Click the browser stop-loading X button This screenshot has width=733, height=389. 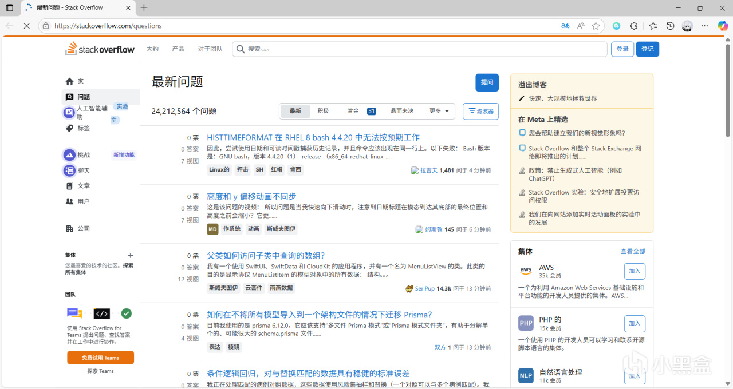coord(27,26)
